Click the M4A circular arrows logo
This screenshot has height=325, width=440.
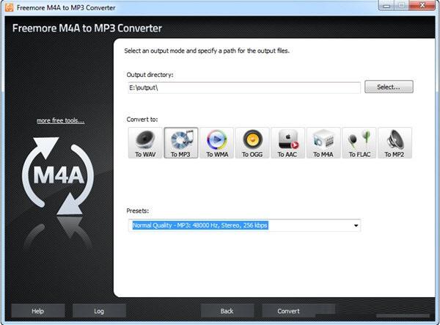(58, 175)
